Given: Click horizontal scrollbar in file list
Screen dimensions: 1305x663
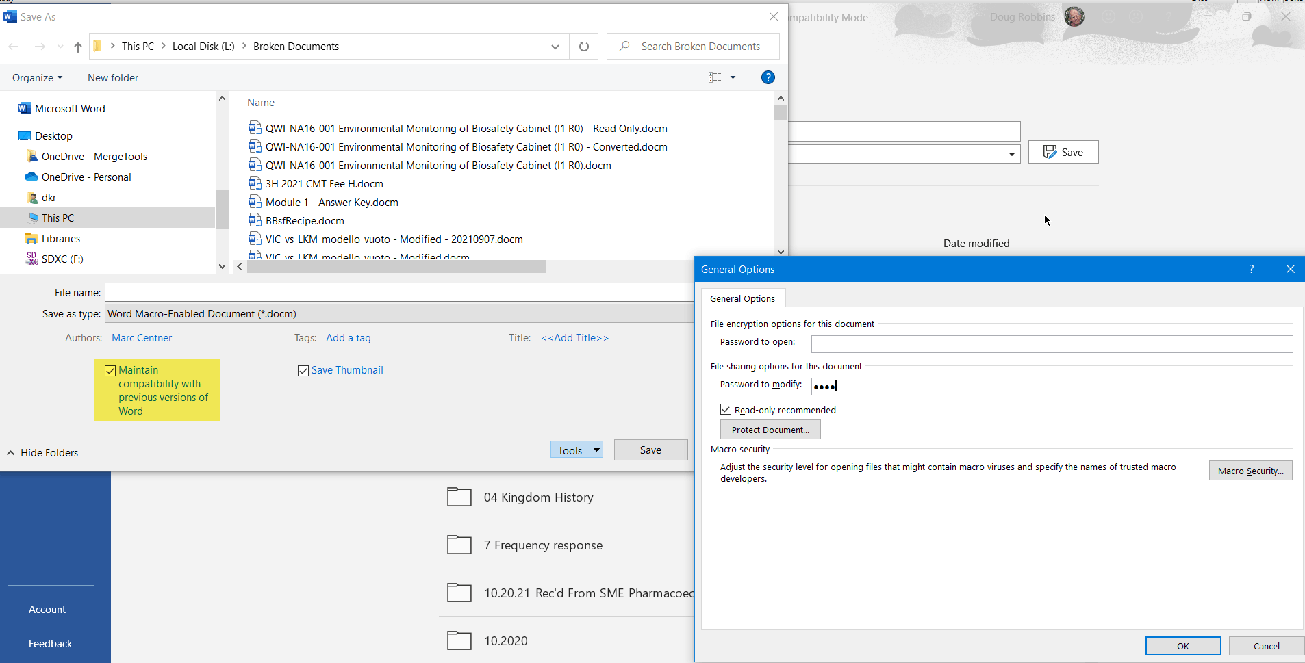Looking at the screenshot, I should (x=396, y=267).
